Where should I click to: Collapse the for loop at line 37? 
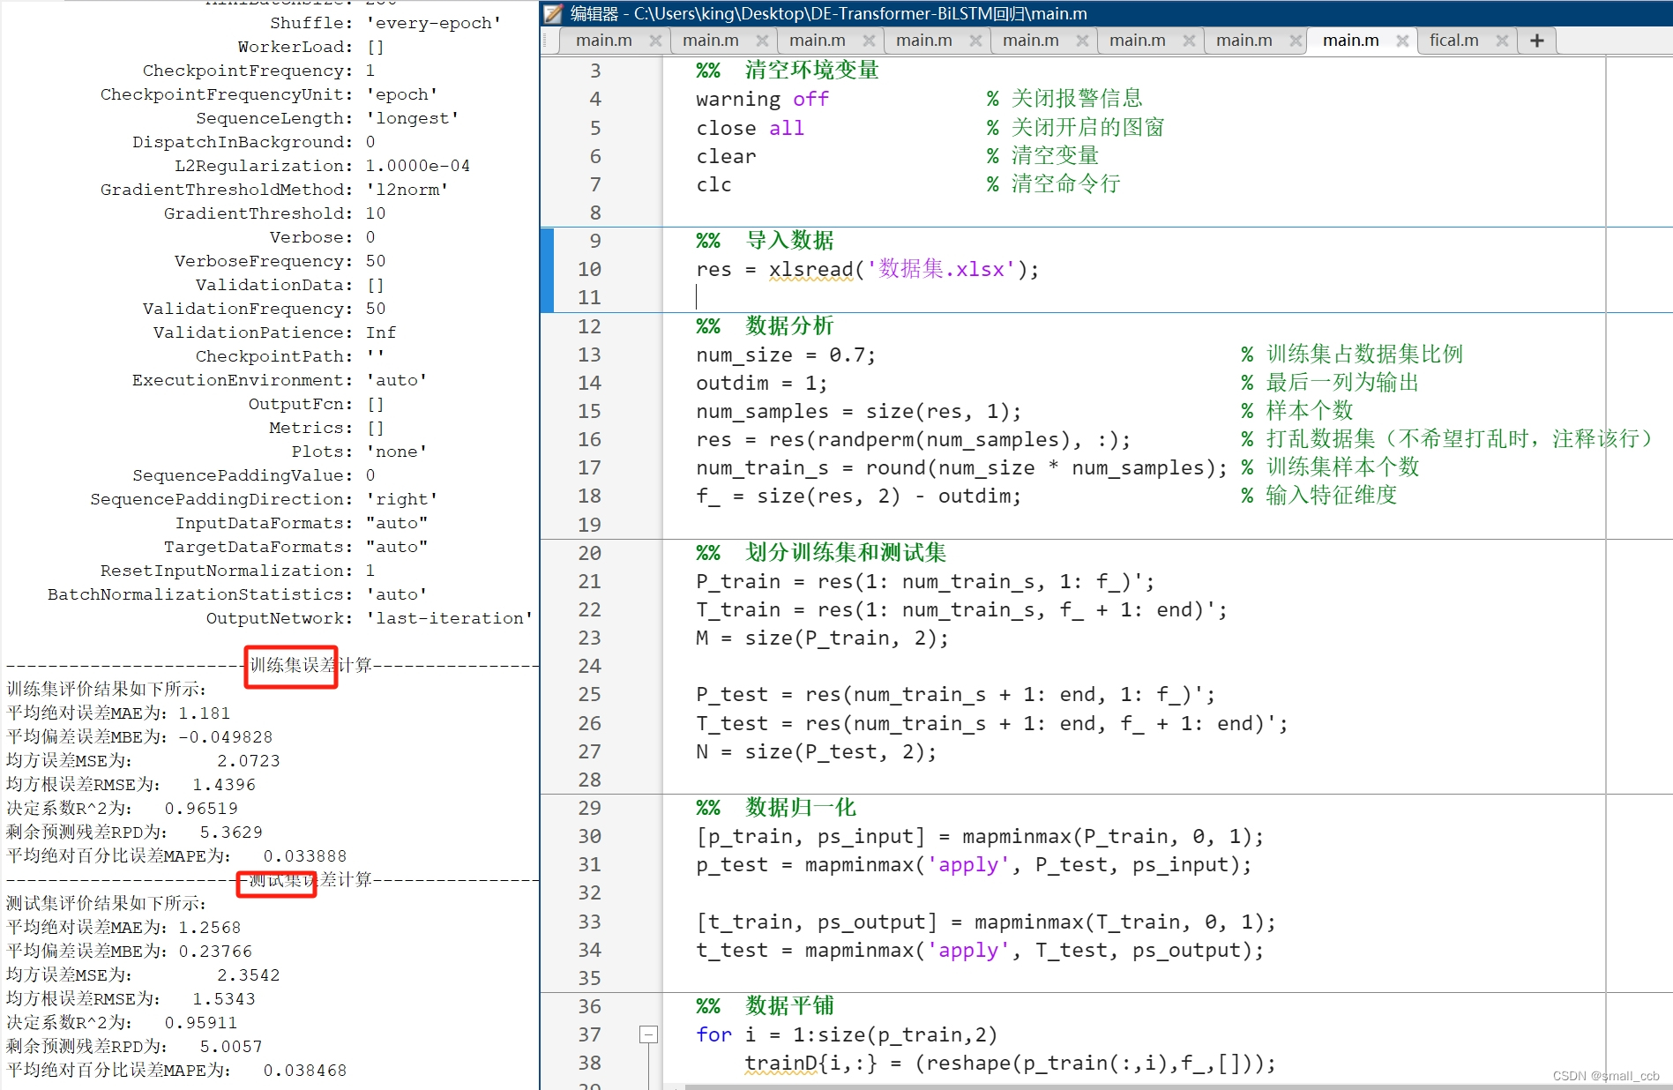point(648,1034)
